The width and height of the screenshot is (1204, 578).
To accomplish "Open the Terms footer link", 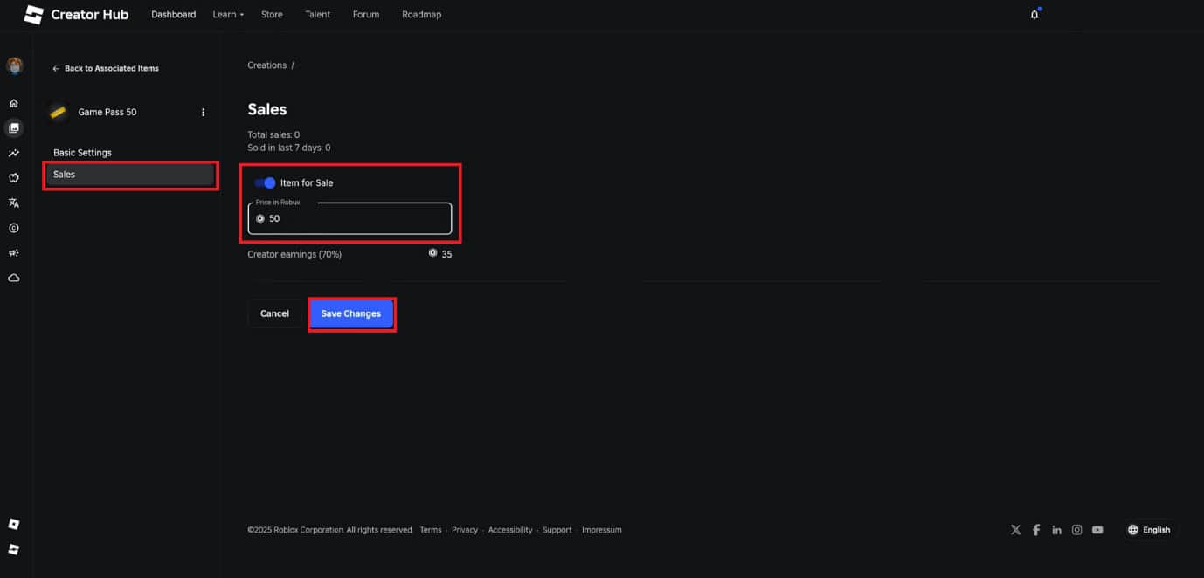I will (x=431, y=530).
